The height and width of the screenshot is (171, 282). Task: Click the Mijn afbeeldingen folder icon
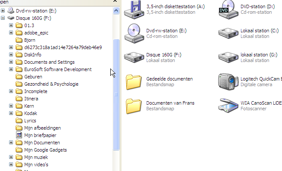19,128
